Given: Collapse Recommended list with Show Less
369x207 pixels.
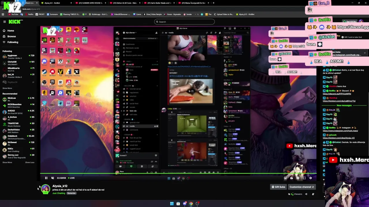Looking at the screenshot, I should (30, 162).
